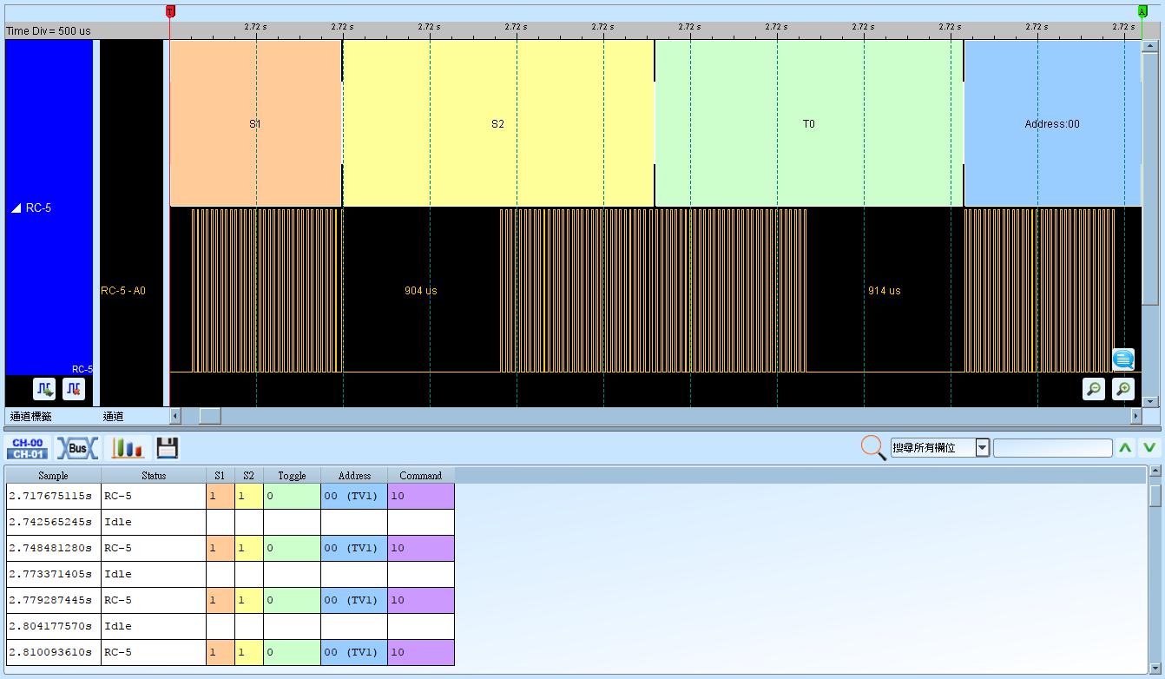
Task: Click the Status column header
Action: [154, 475]
